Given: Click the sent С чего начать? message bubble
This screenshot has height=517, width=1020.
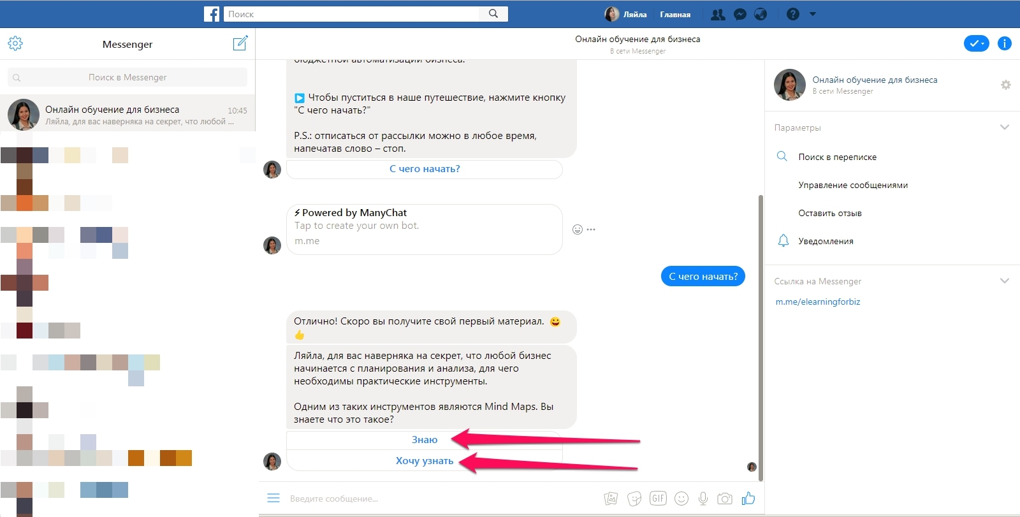Looking at the screenshot, I should 703,276.
